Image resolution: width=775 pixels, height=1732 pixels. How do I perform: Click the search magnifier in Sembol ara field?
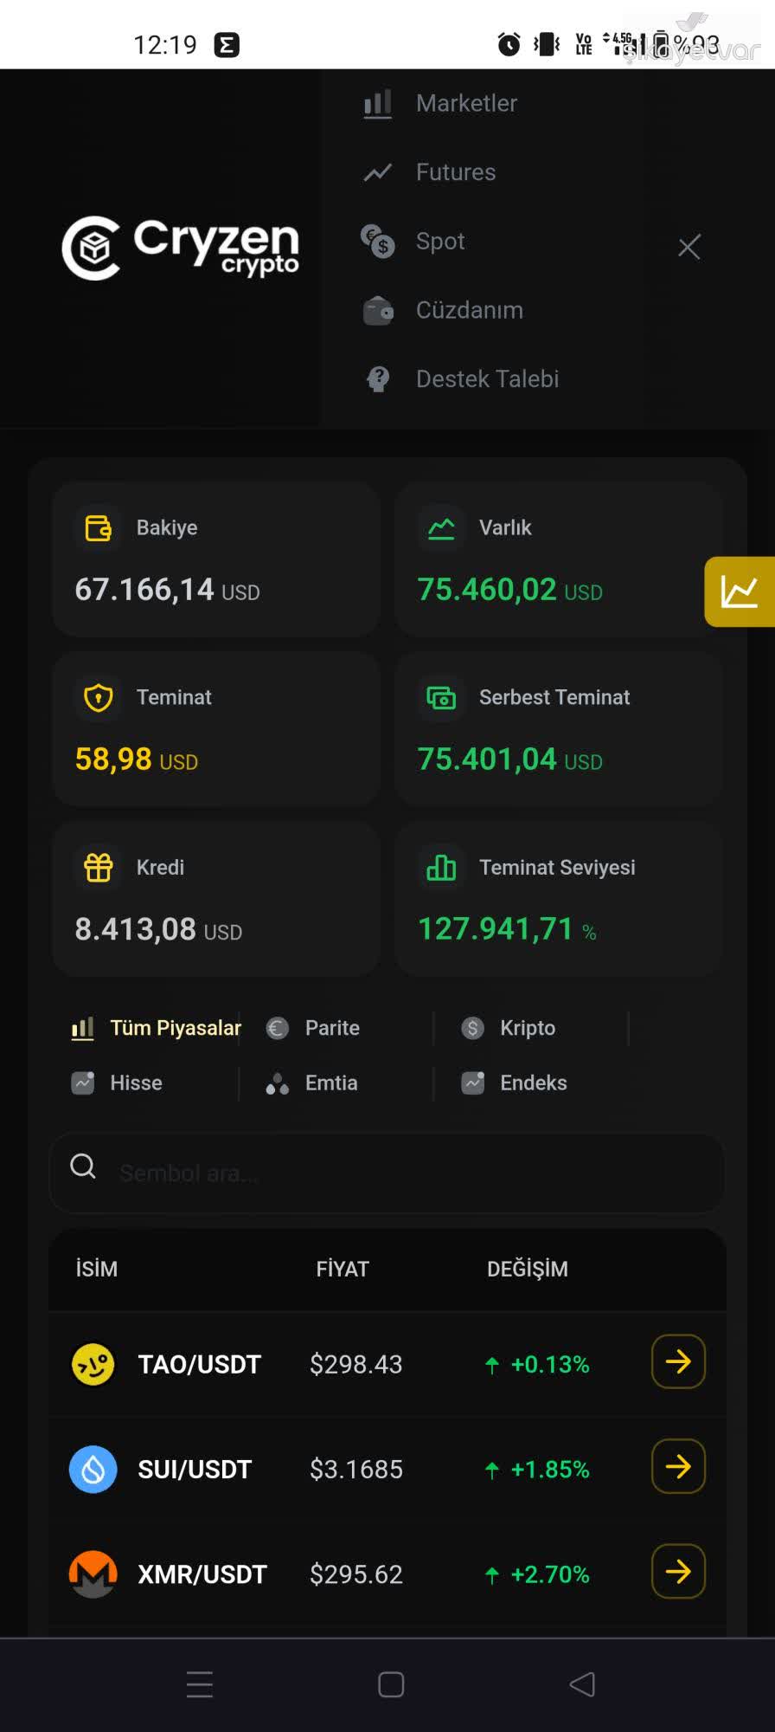[x=83, y=1167]
